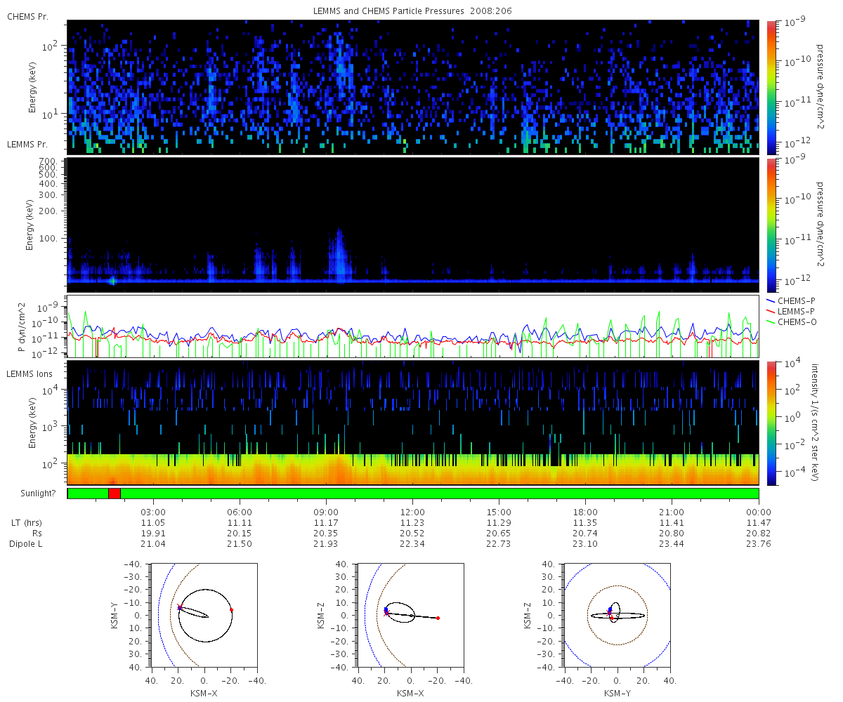Image resolution: width=843 pixels, height=702 pixels.
Task: Click the LEMMS Ions intensity color bar
Action: coord(771,423)
